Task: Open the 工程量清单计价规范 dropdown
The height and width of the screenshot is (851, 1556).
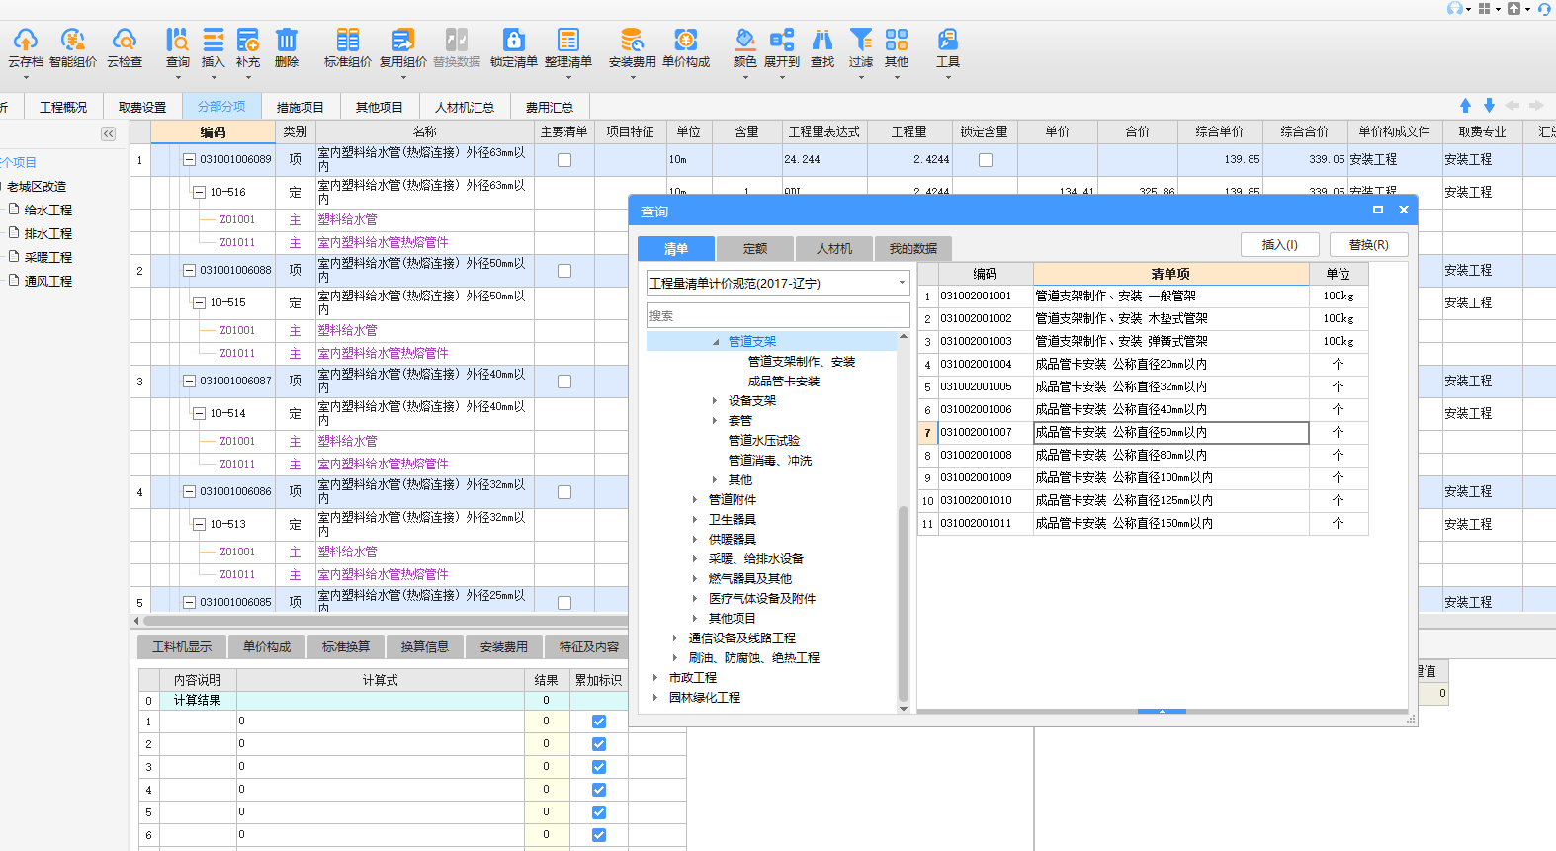Action: (x=778, y=283)
